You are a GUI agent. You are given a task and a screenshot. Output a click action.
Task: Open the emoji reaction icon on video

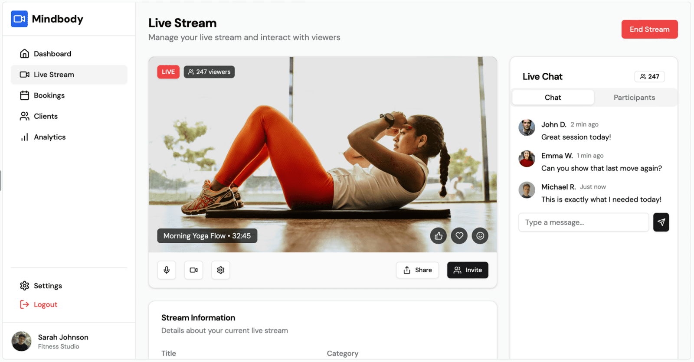[480, 236]
